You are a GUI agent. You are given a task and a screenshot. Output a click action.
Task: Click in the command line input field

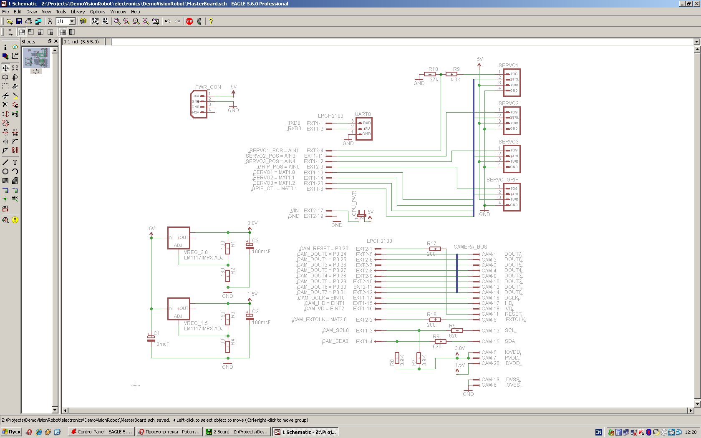coord(401,42)
